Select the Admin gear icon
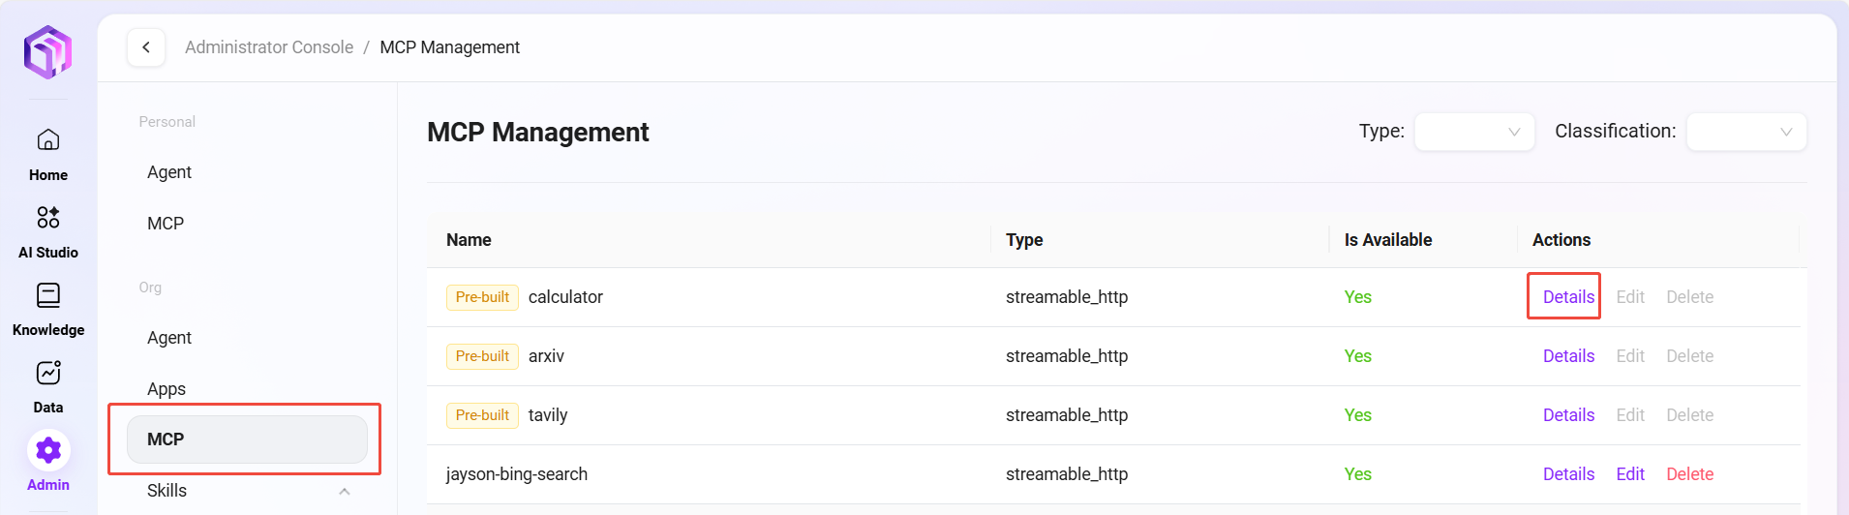The height and width of the screenshot is (515, 1849). click(48, 450)
